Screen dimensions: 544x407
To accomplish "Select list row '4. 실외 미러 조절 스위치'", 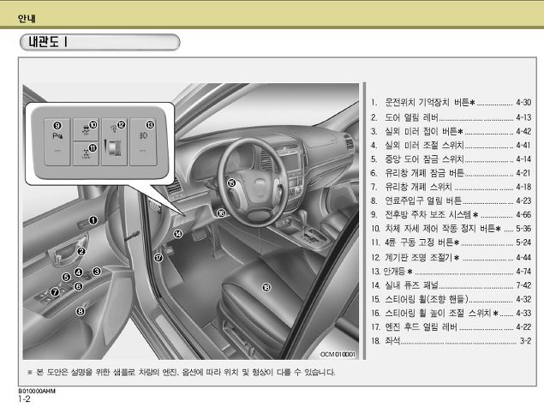I will pos(451,145).
